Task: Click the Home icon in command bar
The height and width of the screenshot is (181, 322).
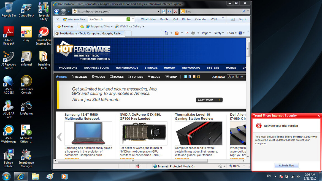Action: 166,33
